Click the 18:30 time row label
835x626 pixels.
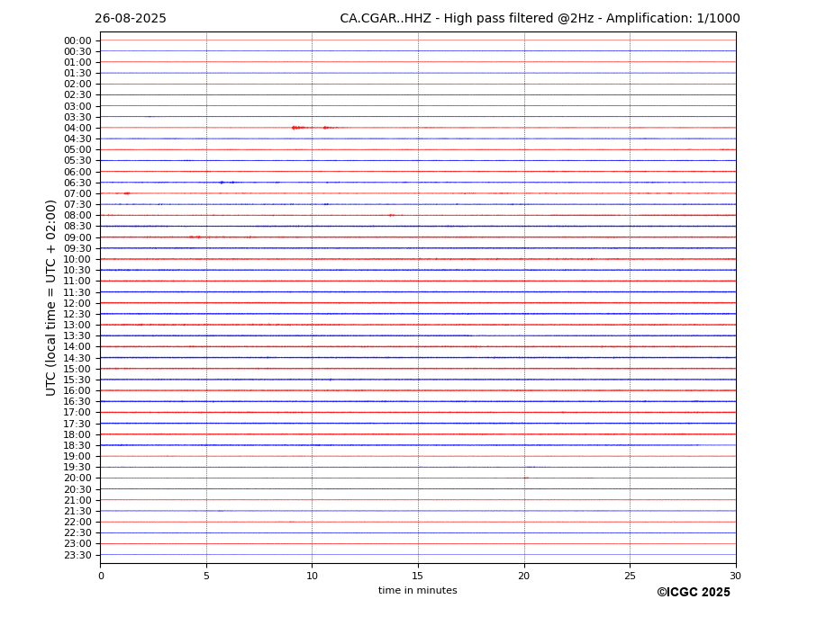(77, 446)
